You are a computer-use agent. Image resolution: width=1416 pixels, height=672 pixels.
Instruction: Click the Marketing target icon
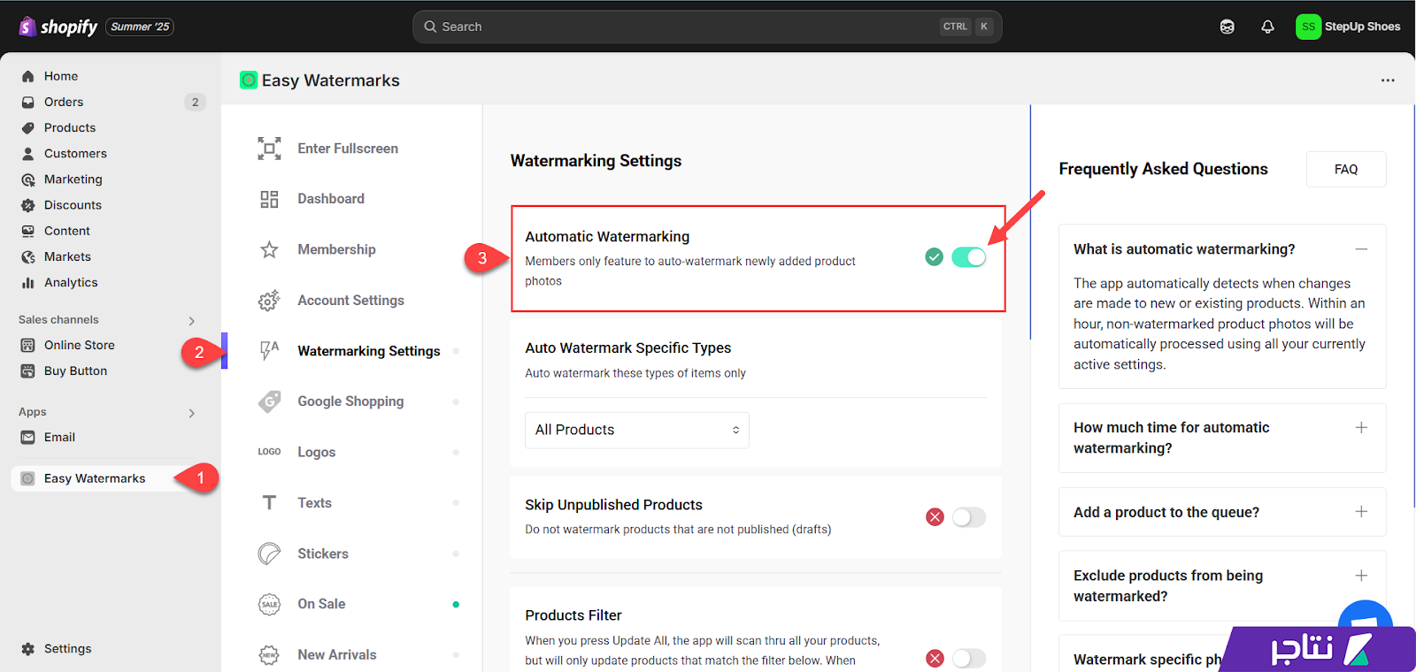click(28, 179)
